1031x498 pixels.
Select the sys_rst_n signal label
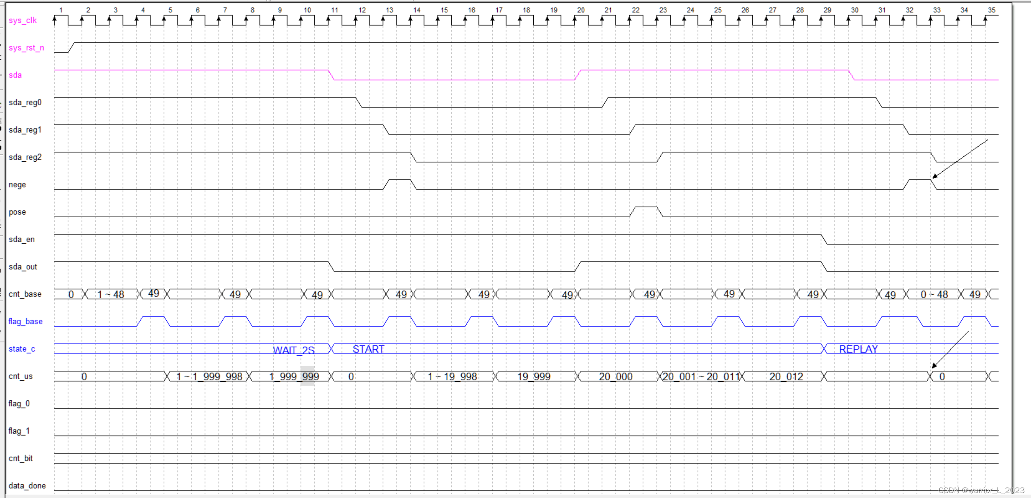point(26,48)
